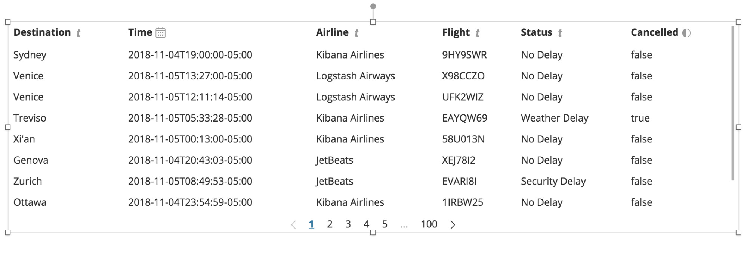Click the top-left resize handle
The image size is (747, 255).
pos(7,22)
